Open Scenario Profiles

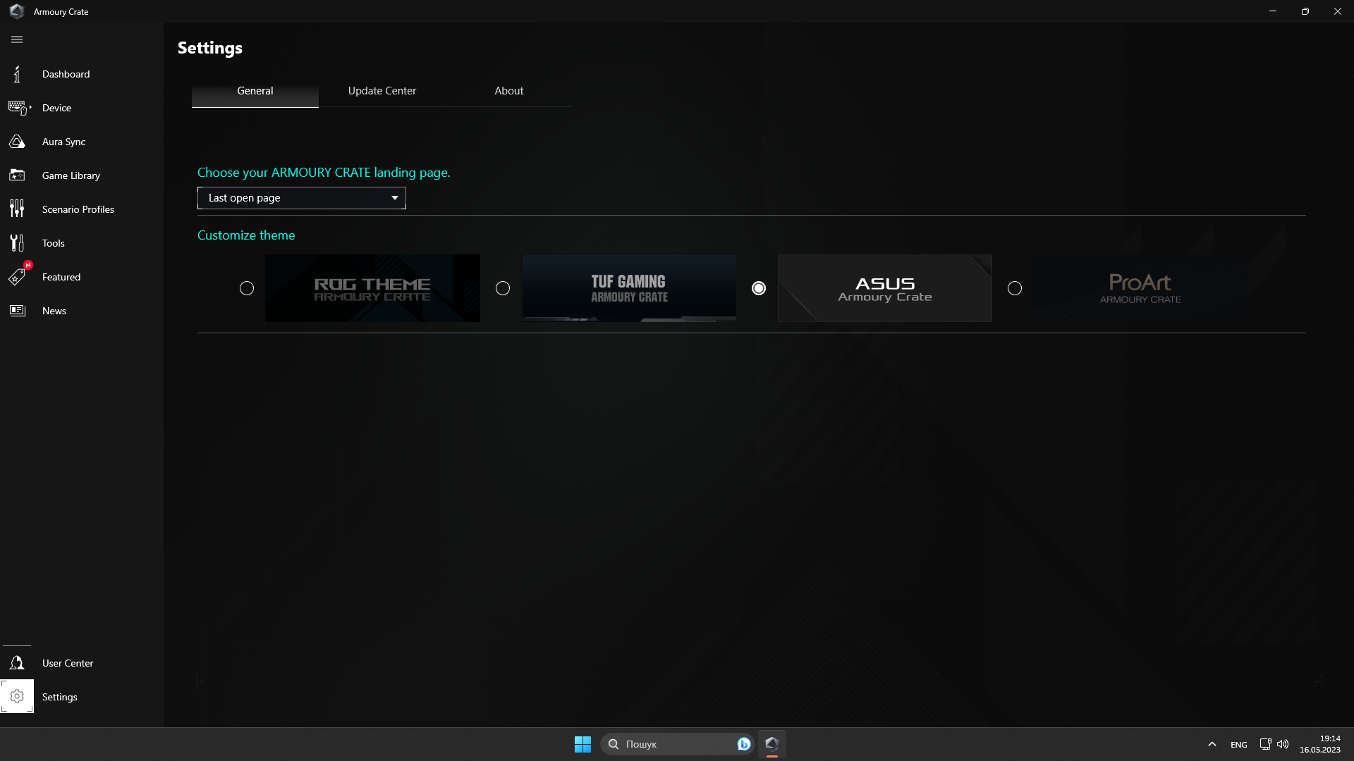pos(78,209)
